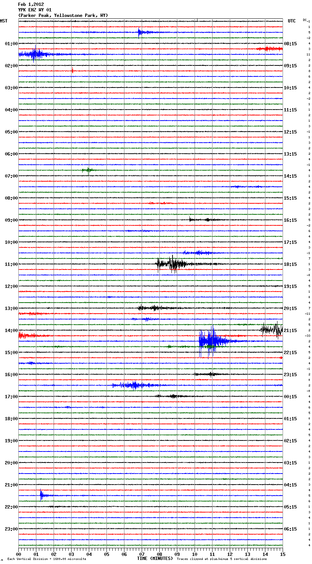This screenshot has height=564, width=312.
Task: Click the DC column heading
Action: [x=305, y=20]
